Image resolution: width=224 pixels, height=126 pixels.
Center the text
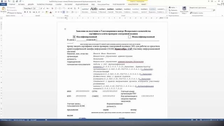58,12
